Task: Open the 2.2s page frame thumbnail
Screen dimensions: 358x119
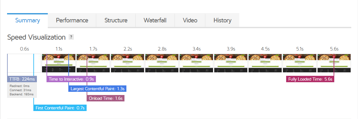Action: (127, 63)
